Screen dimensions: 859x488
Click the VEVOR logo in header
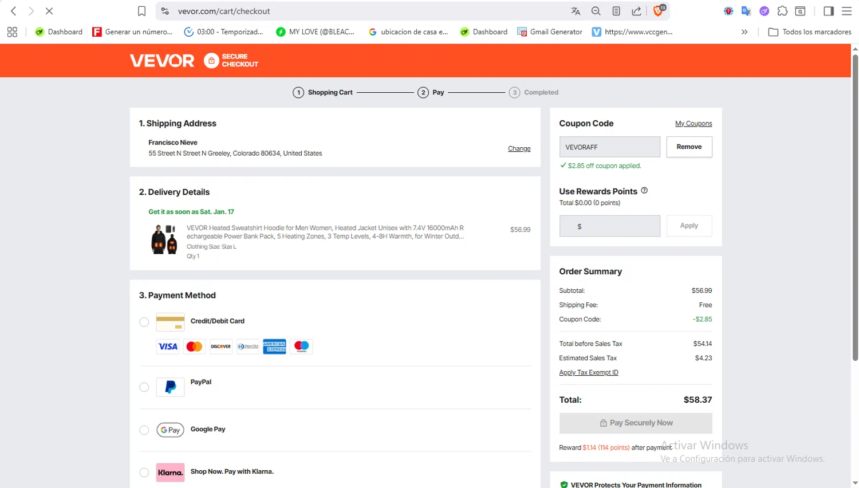162,61
